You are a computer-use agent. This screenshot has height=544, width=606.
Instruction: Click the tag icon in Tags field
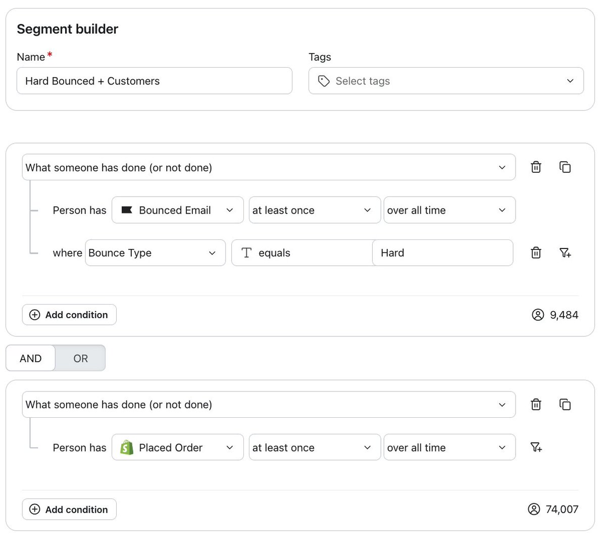click(x=324, y=81)
